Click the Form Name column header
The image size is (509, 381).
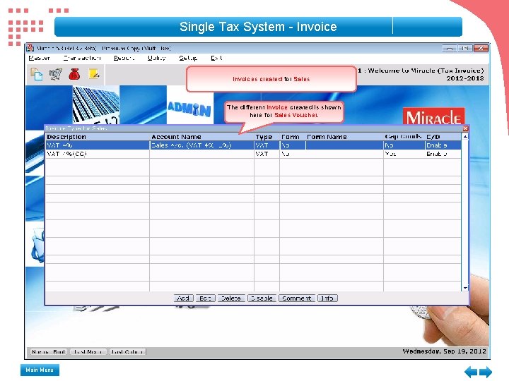point(327,137)
